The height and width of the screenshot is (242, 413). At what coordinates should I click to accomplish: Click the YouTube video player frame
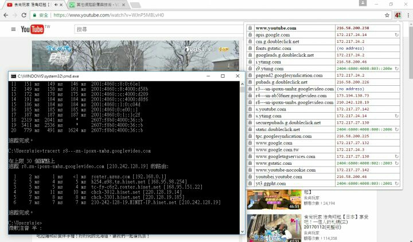click(x=135, y=55)
